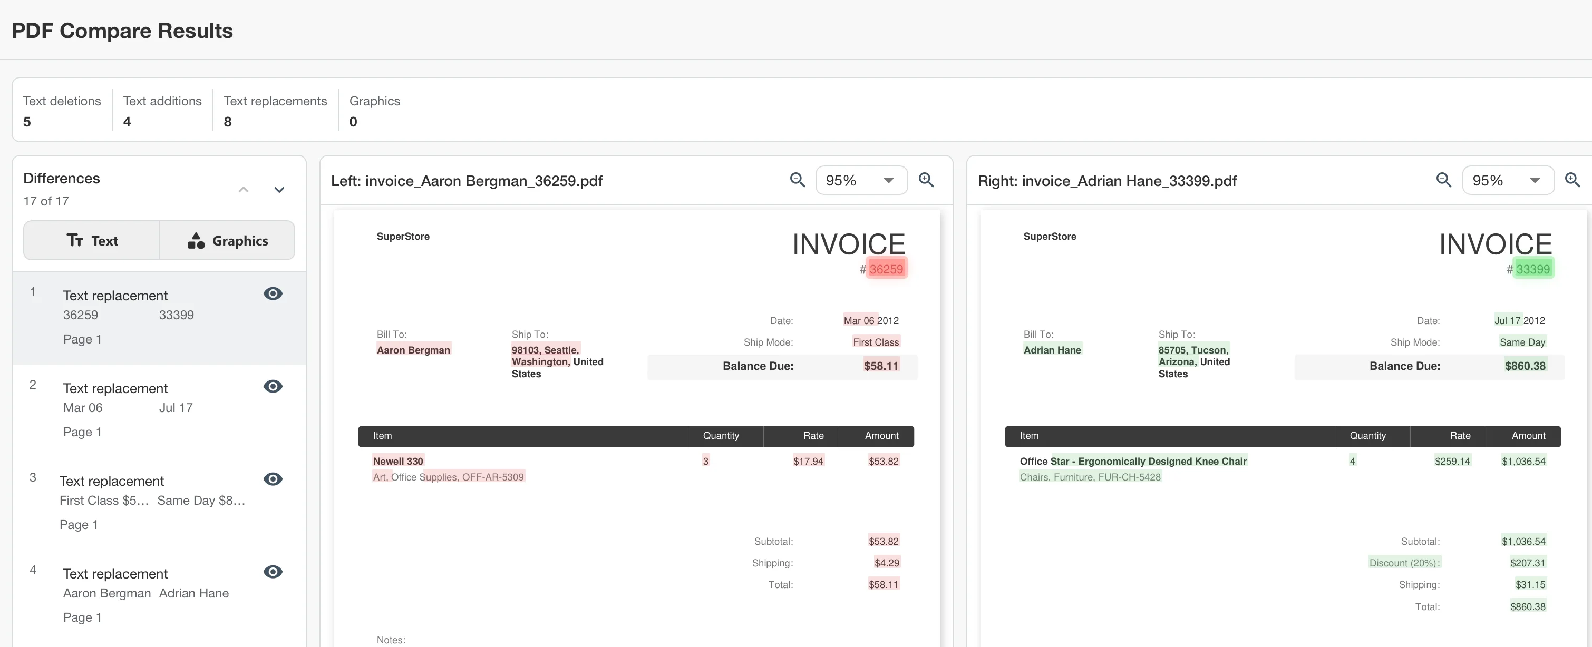Toggle visibility of difference 3 (First Class → Same Day)
The width and height of the screenshot is (1592, 647).
[x=273, y=479]
